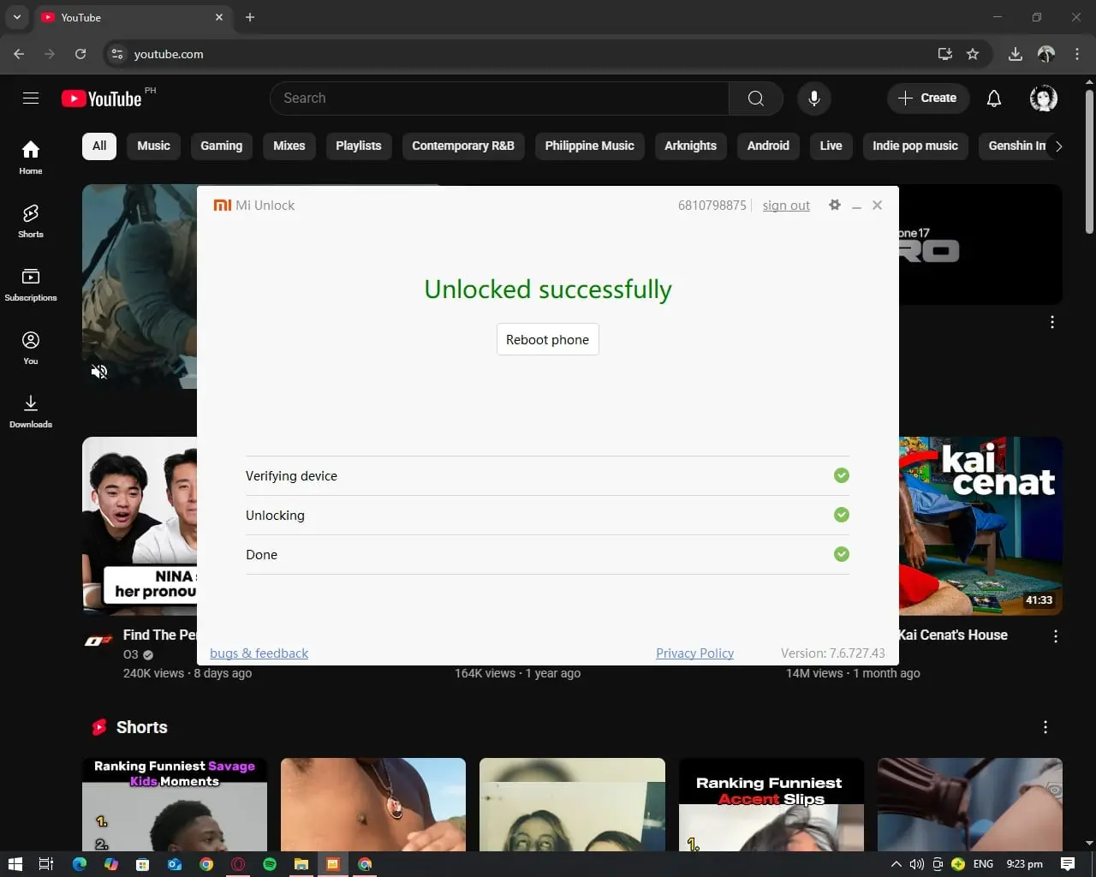Minimize the Mi Unlock window
Image resolution: width=1096 pixels, height=877 pixels.
856,206
